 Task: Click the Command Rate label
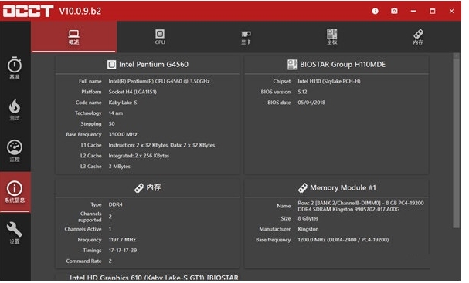[83, 261]
